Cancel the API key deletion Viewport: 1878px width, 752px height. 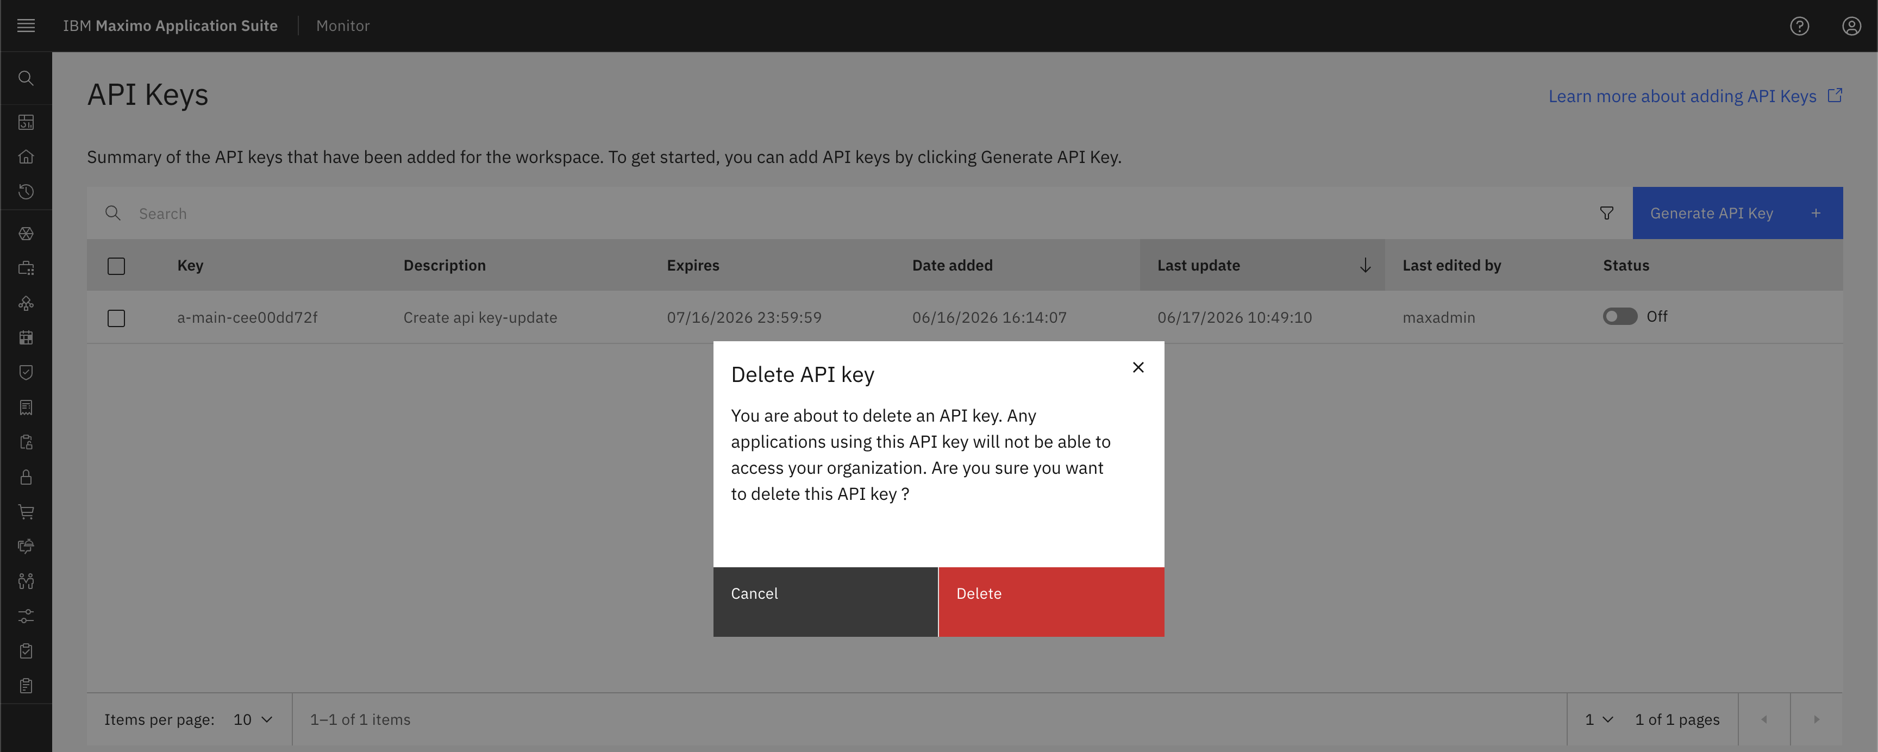point(825,602)
